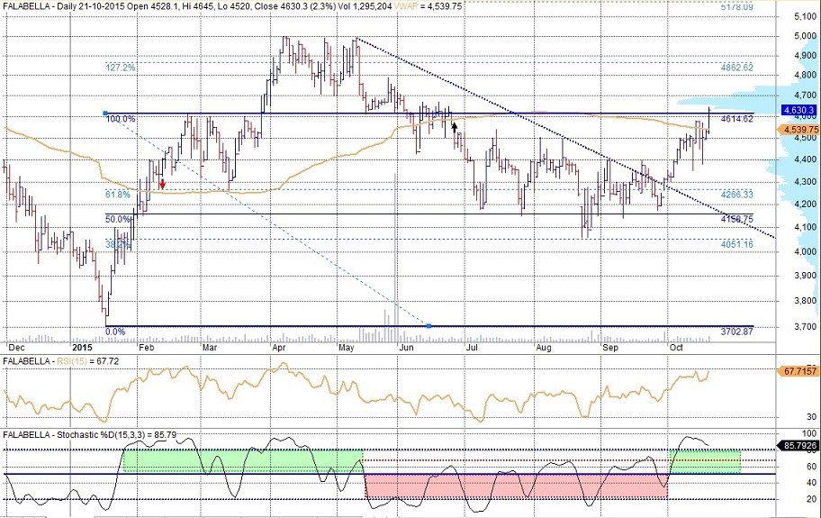Click the 4862.62 Fibonacci price value
The height and width of the screenshot is (518, 821).
point(736,68)
